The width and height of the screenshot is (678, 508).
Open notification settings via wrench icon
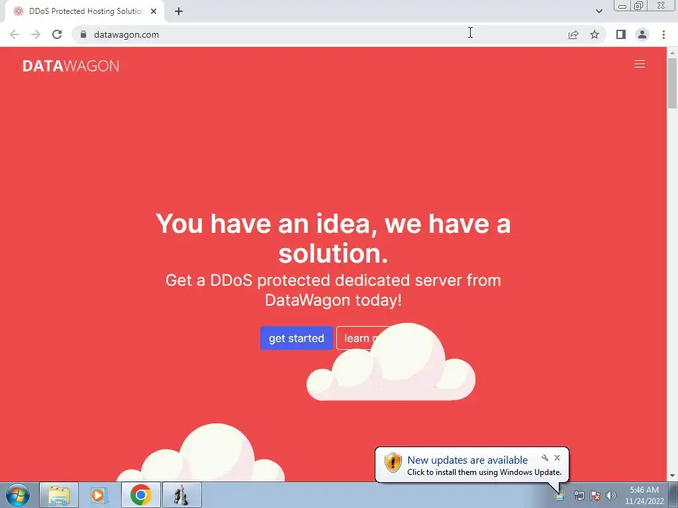545,458
